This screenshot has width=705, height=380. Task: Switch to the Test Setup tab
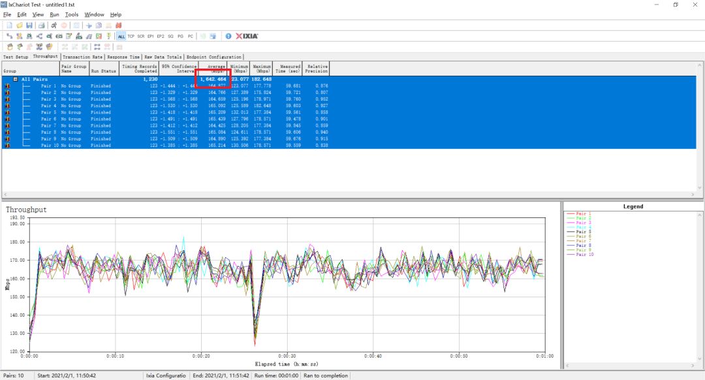coord(16,57)
